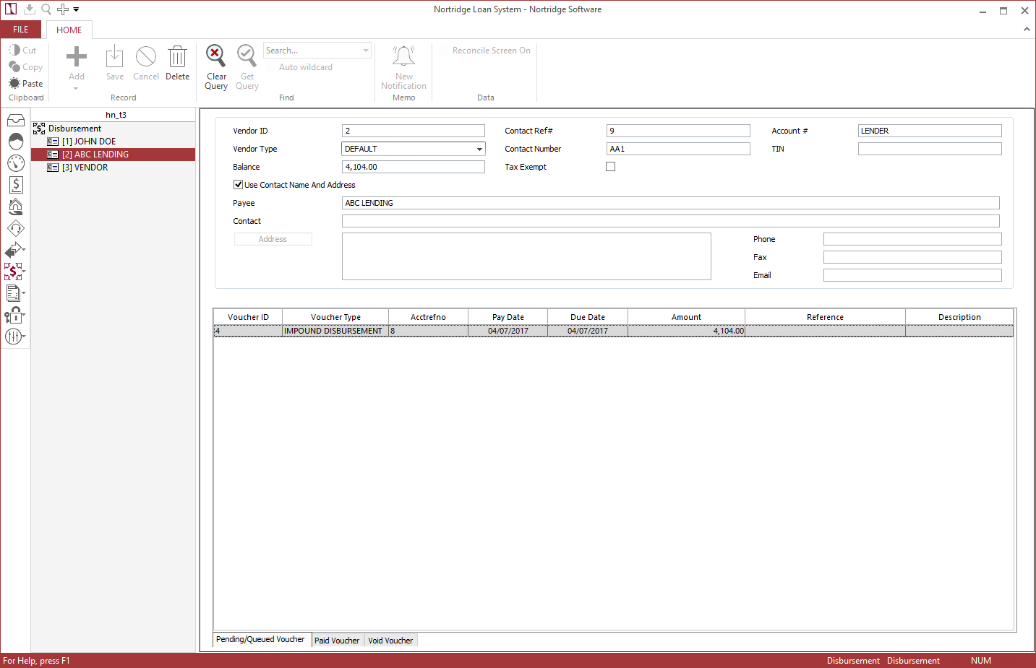Select the IMPOUND DISBURSEMENT voucher row cell
The height and width of the screenshot is (668, 1036).
[335, 331]
